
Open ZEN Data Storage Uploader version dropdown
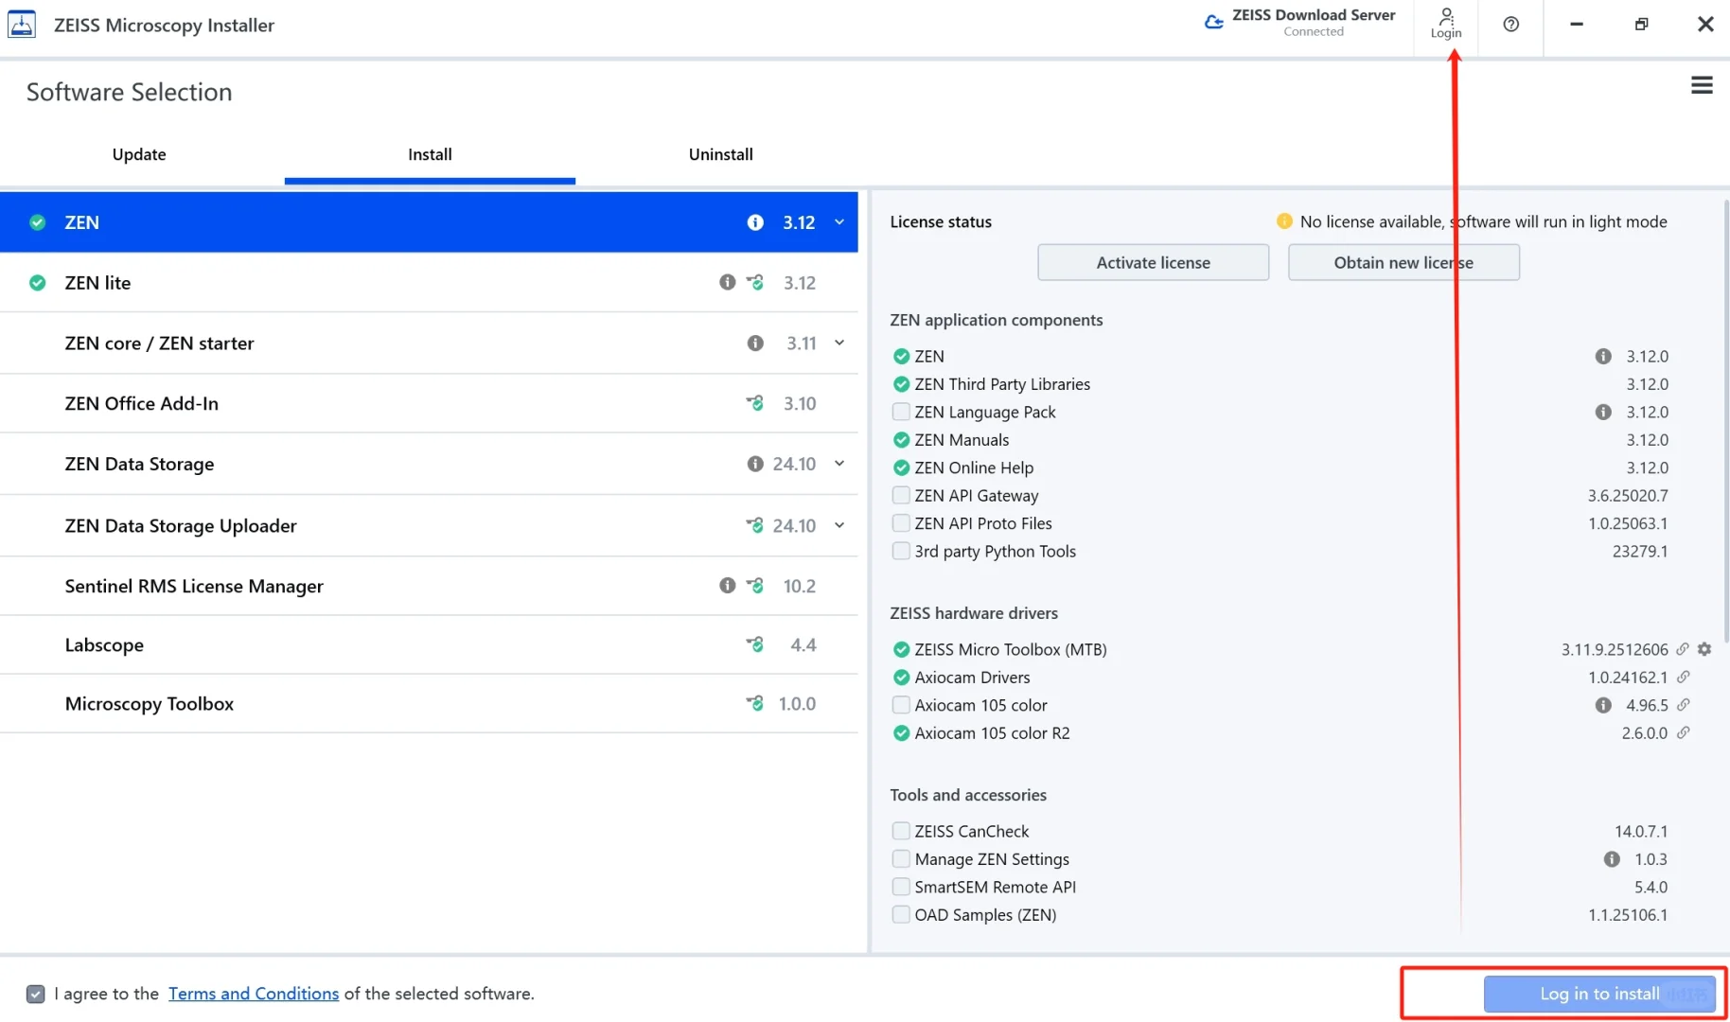coord(839,525)
